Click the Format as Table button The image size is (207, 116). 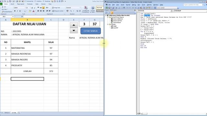click(x=93, y=9)
